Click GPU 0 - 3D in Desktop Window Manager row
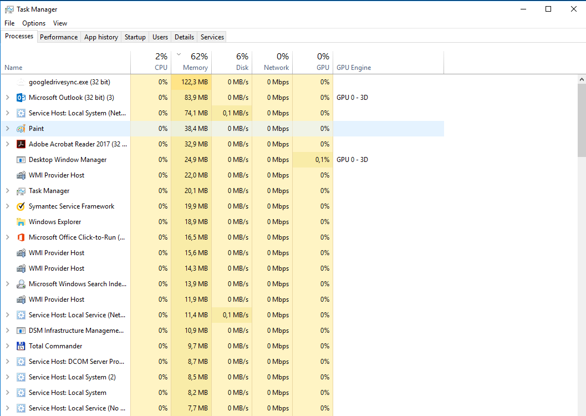586x416 pixels. point(352,160)
